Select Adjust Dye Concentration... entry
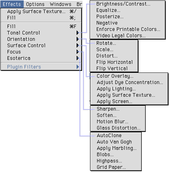169x172 pixels. click(x=130, y=82)
